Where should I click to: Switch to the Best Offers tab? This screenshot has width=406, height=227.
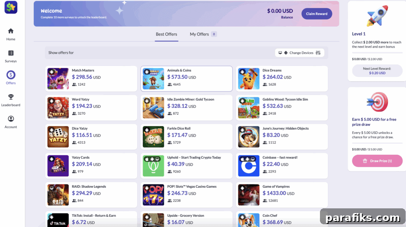click(167, 34)
